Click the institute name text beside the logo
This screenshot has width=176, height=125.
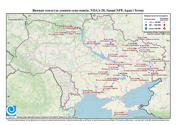click(47, 117)
